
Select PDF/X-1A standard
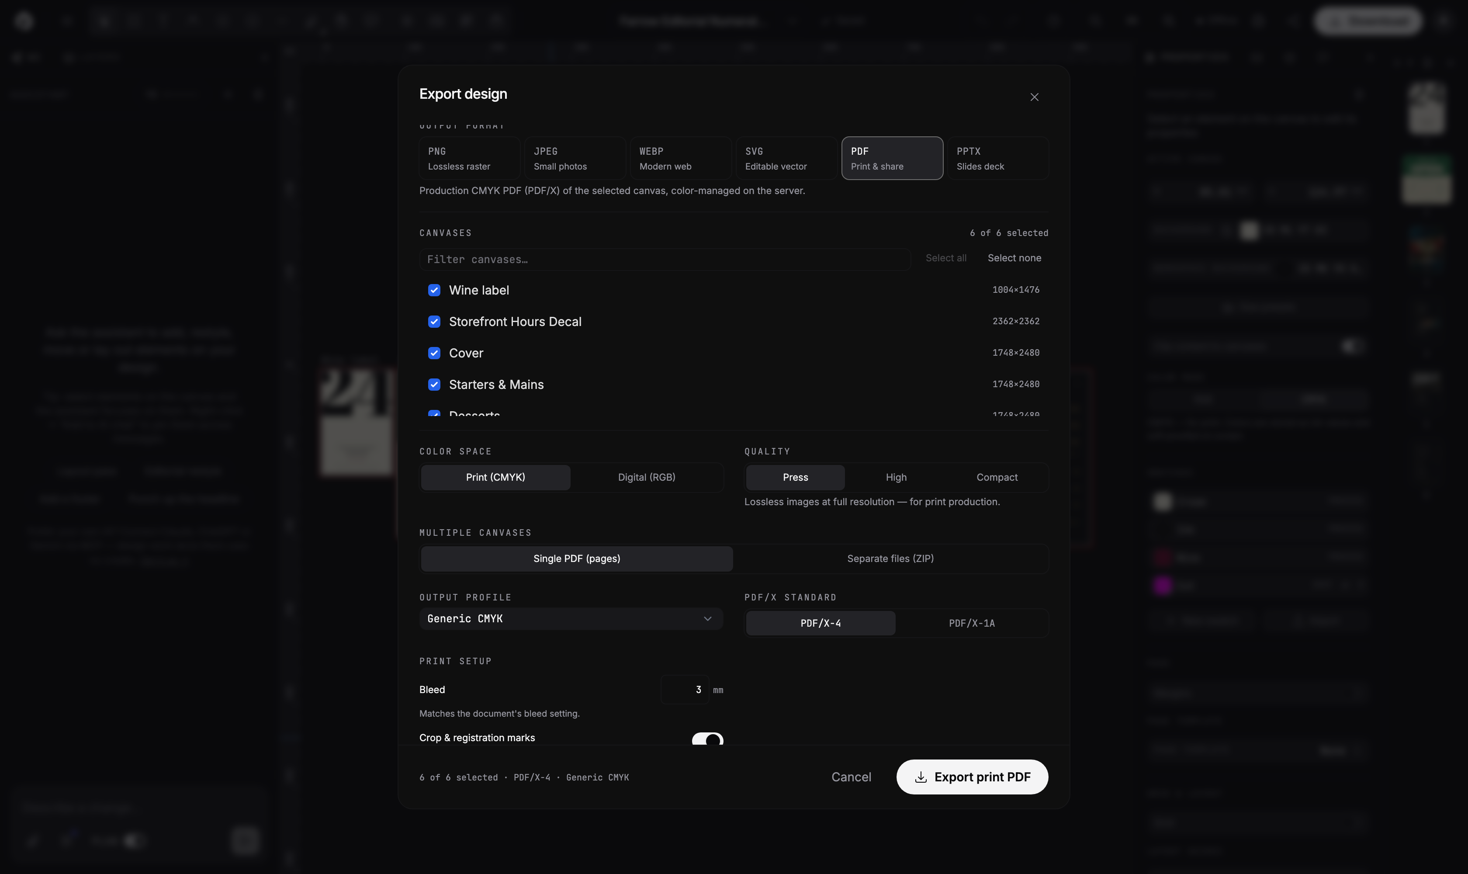pos(971,624)
